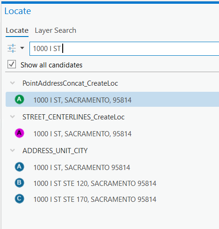Select 1000 I ST STE 120 result
Screen dimensions: 219x229
[112, 183]
